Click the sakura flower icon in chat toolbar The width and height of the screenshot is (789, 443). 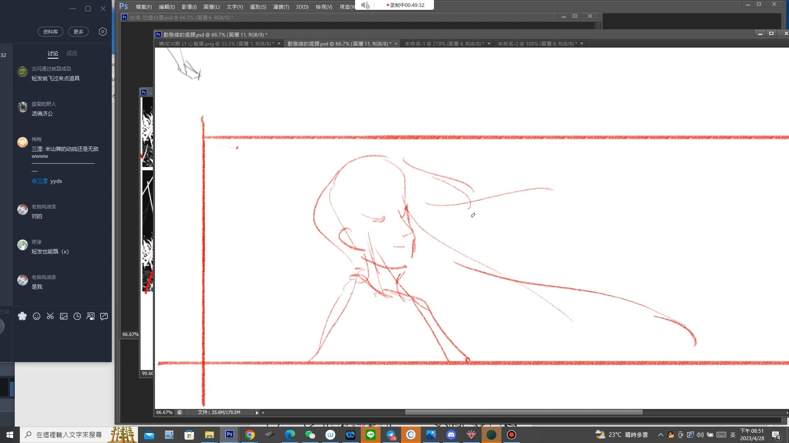22,316
